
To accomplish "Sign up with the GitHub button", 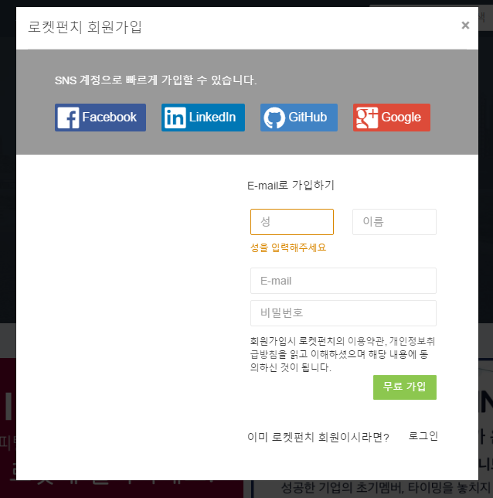I will point(299,118).
